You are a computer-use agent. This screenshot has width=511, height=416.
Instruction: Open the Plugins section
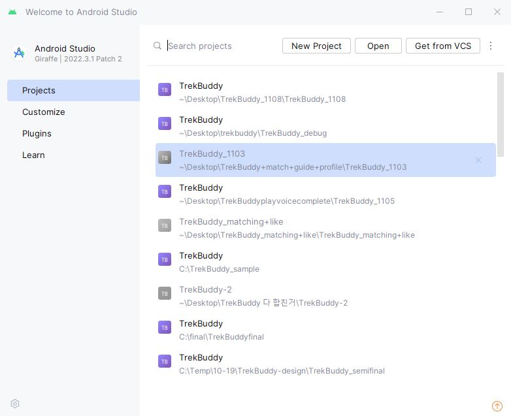73,134
